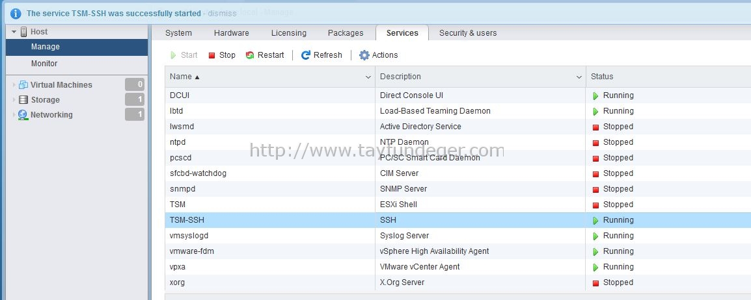Click the Running status icon for SSH
Viewport: 751px width, 300px height.
(596, 221)
